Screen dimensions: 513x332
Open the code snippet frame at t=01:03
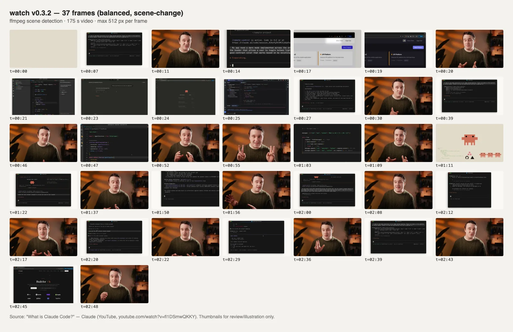coord(327,143)
